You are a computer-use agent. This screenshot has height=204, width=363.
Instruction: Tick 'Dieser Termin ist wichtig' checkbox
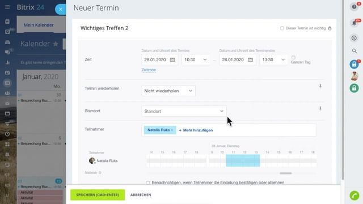point(282,28)
